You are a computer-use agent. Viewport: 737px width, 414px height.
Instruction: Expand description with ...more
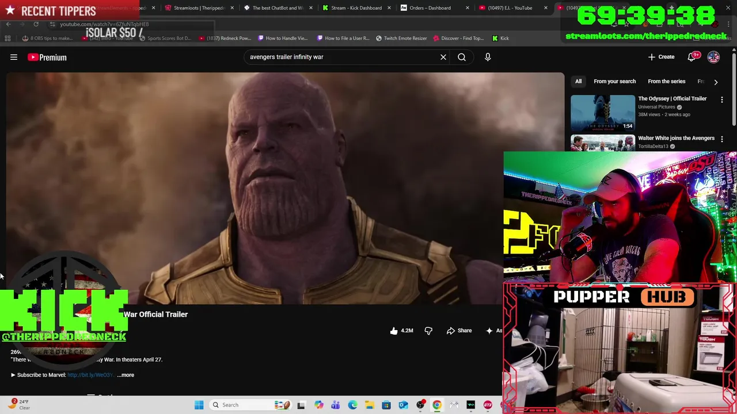coord(126,375)
